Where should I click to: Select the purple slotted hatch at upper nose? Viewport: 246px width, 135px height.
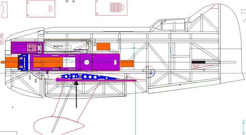click(x=27, y=48)
